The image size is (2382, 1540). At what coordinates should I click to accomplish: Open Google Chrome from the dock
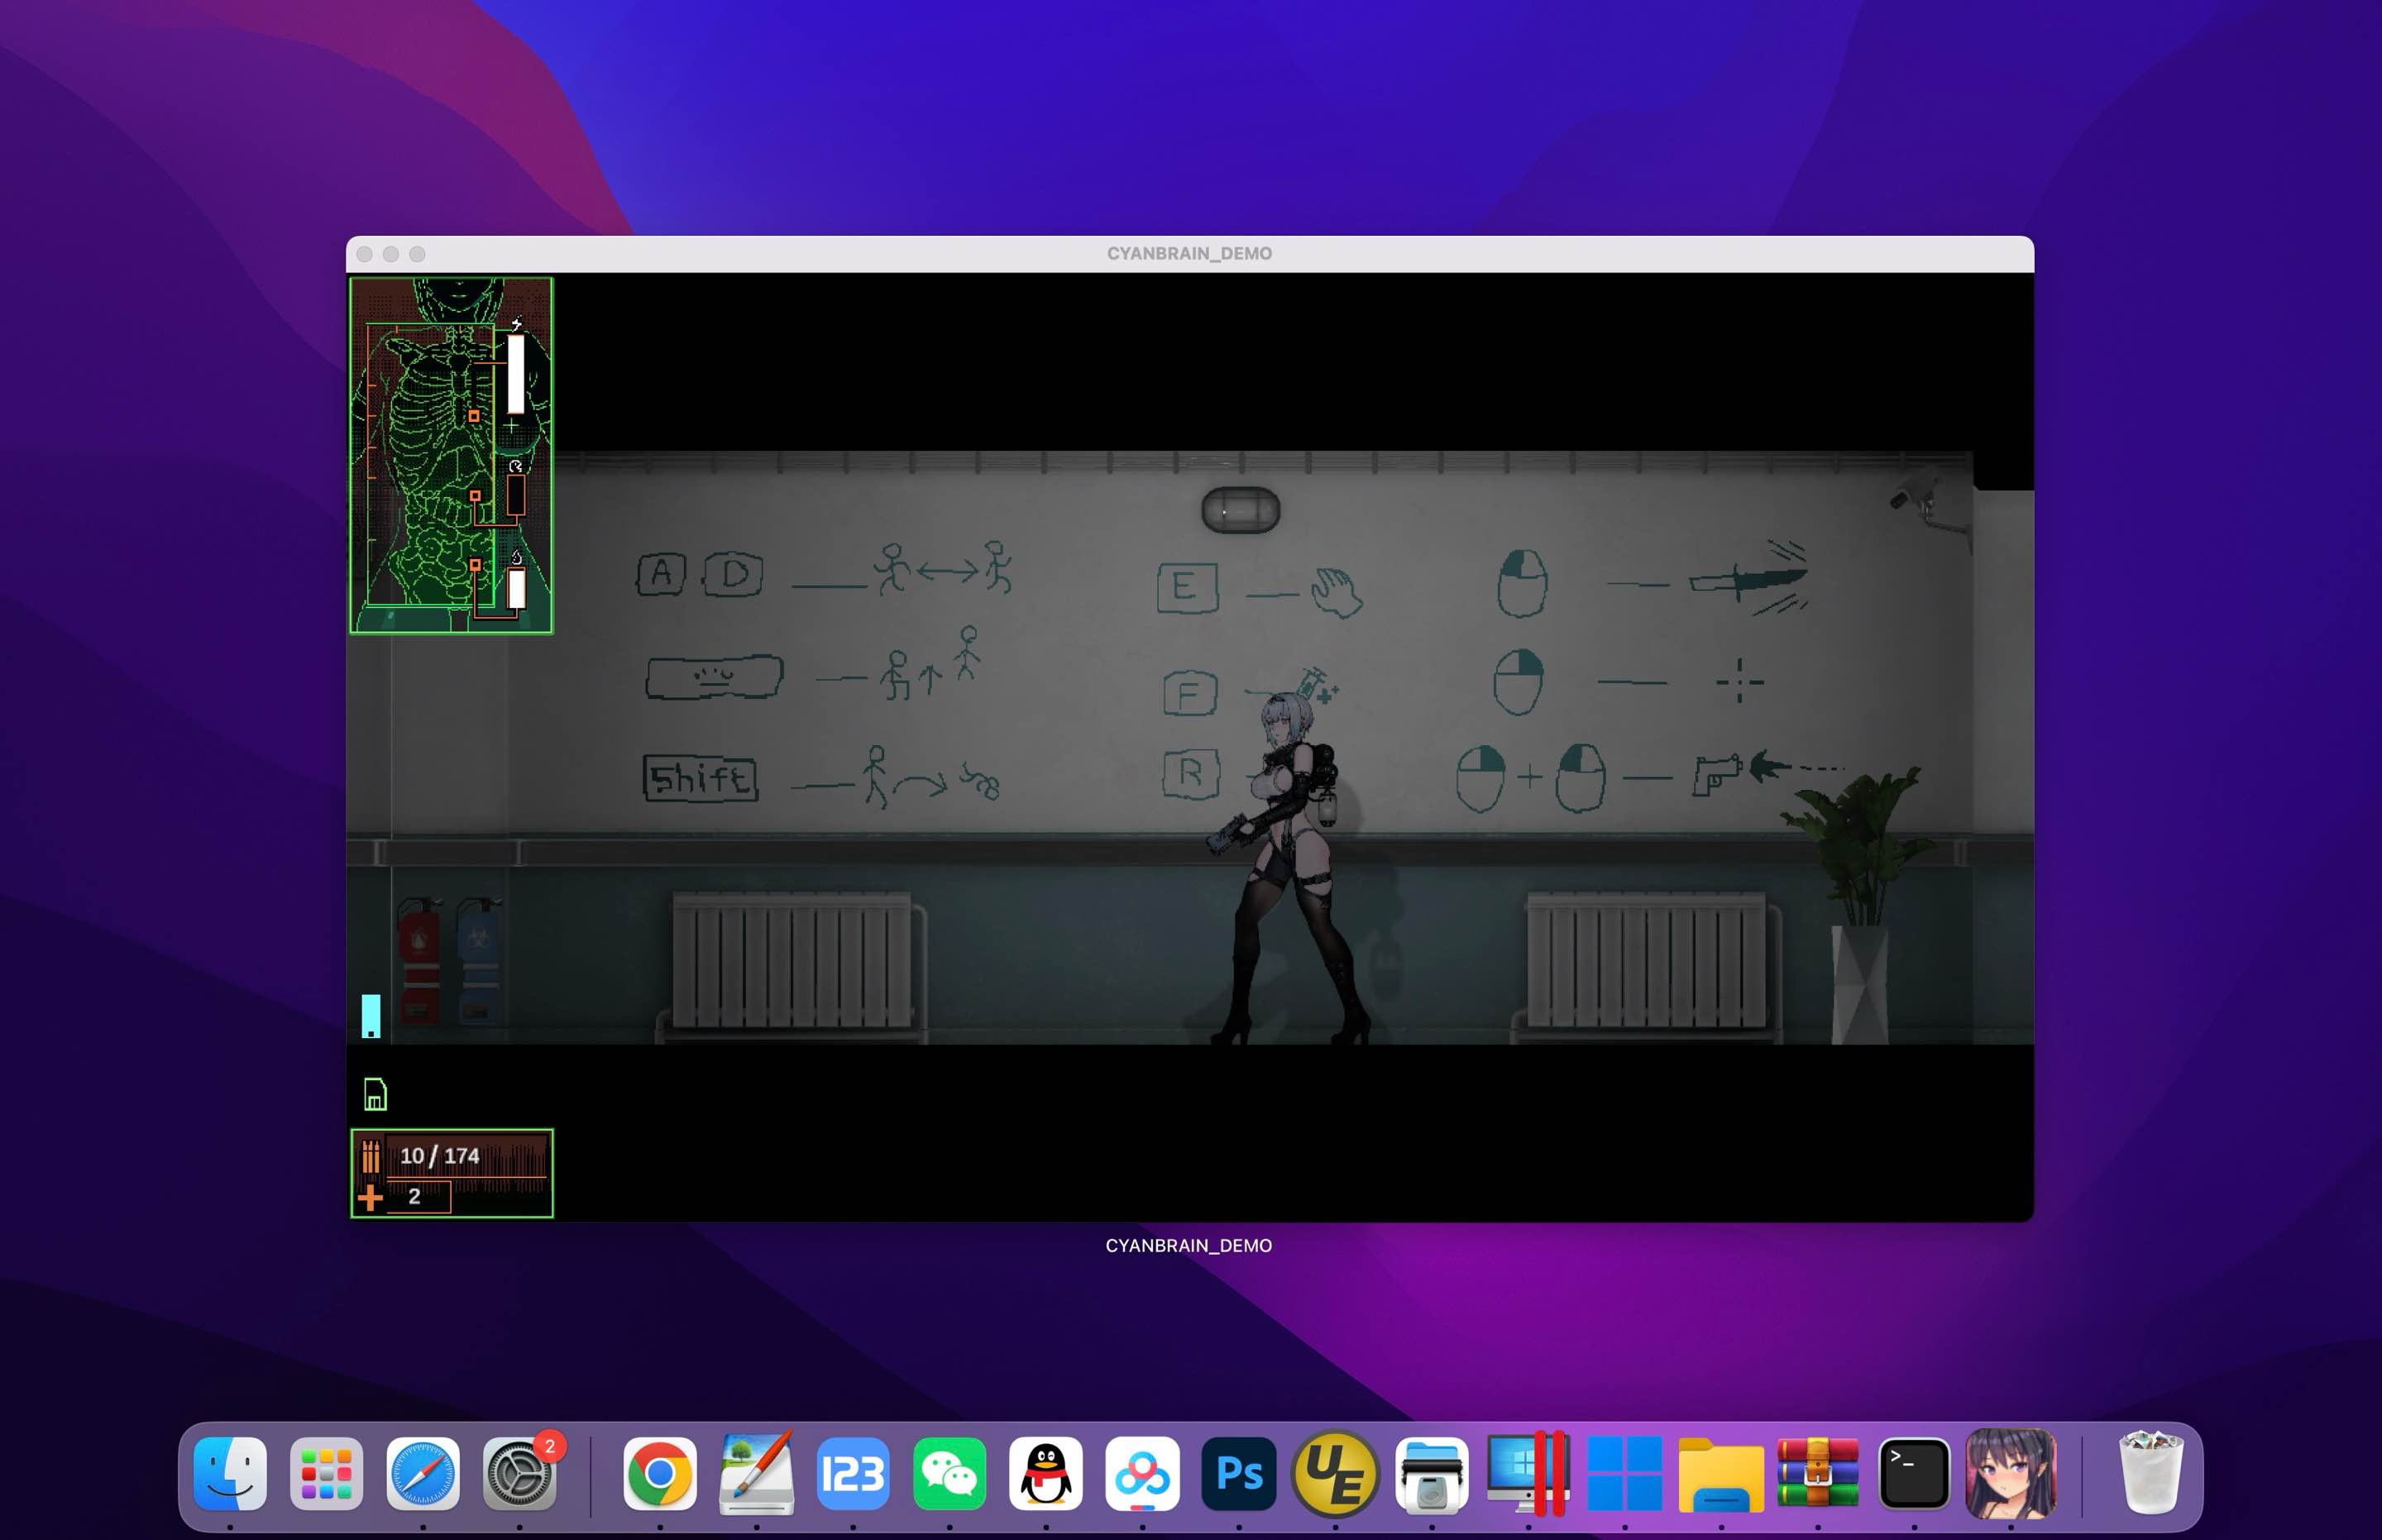(x=660, y=1474)
